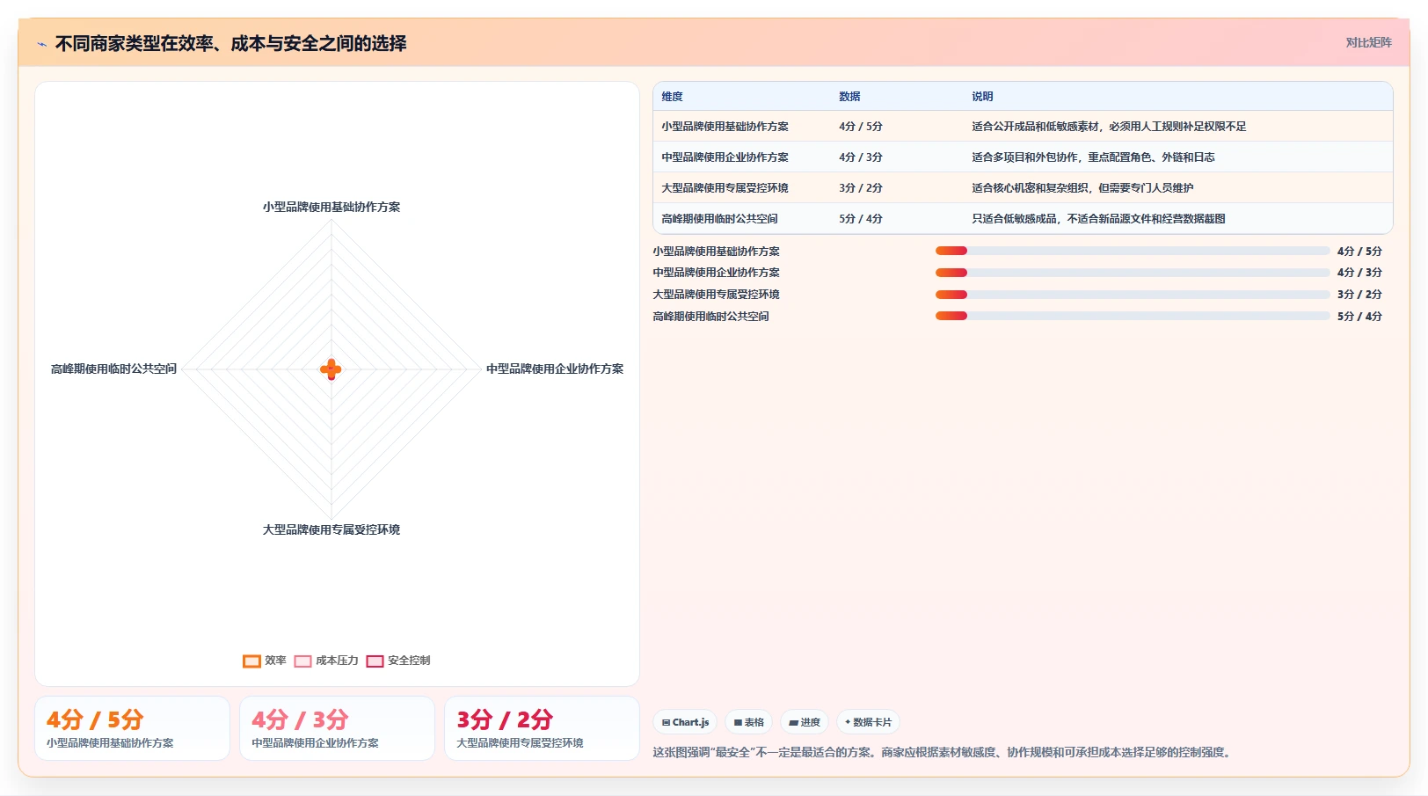Toggle the 效率 legend item in chart
Screen dimensions: 1428x796
(265, 661)
